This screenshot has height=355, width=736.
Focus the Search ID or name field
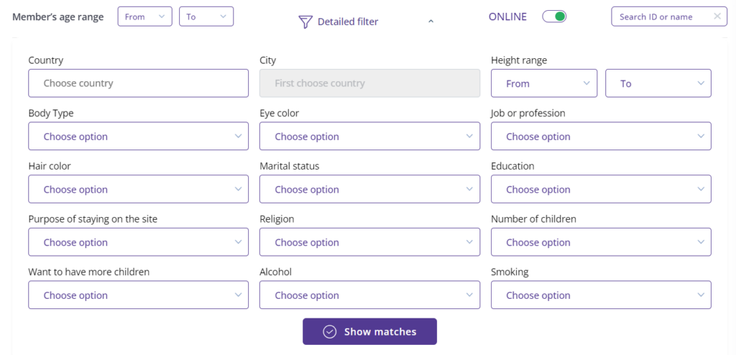pos(661,17)
